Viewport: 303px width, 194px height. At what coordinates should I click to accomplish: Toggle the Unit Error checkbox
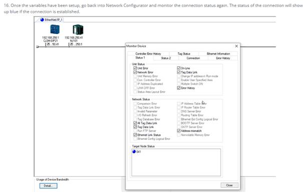[135, 68]
